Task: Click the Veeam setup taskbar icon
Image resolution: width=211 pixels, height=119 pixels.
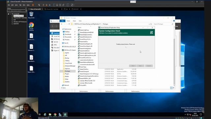Action: [65, 114]
